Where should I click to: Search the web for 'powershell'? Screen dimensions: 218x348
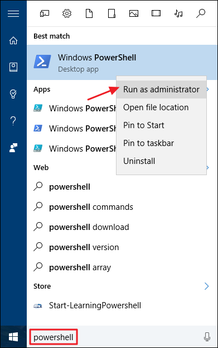pyautogui.click(x=122, y=187)
